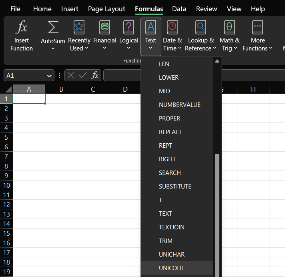
Task: Click the AutoSum sigma icon
Action: pyautogui.click(x=53, y=28)
